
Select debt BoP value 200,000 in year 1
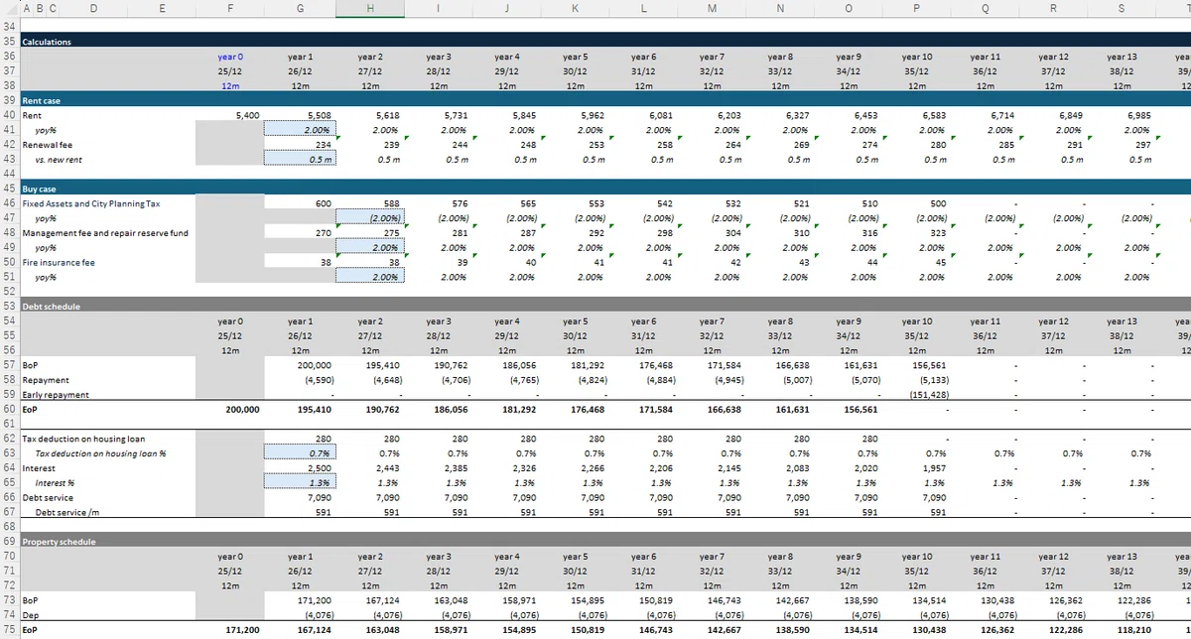[301, 365]
